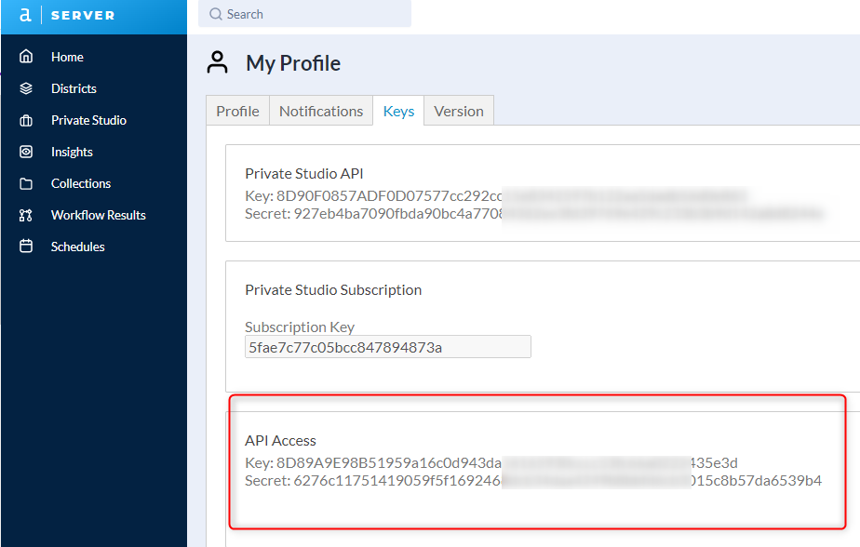This screenshot has height=547, width=860.
Task: Click the Private Studio Subscription heading
Action: [333, 290]
